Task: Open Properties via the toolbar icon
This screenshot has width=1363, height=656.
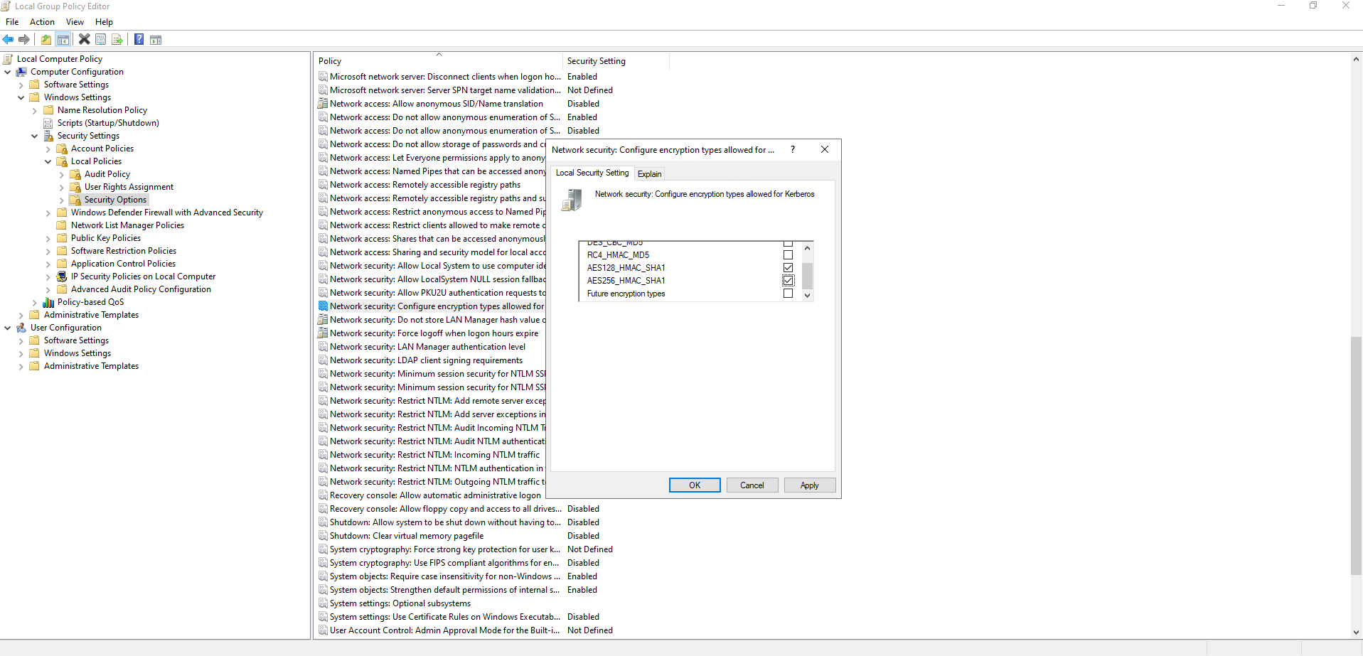Action: 101,40
